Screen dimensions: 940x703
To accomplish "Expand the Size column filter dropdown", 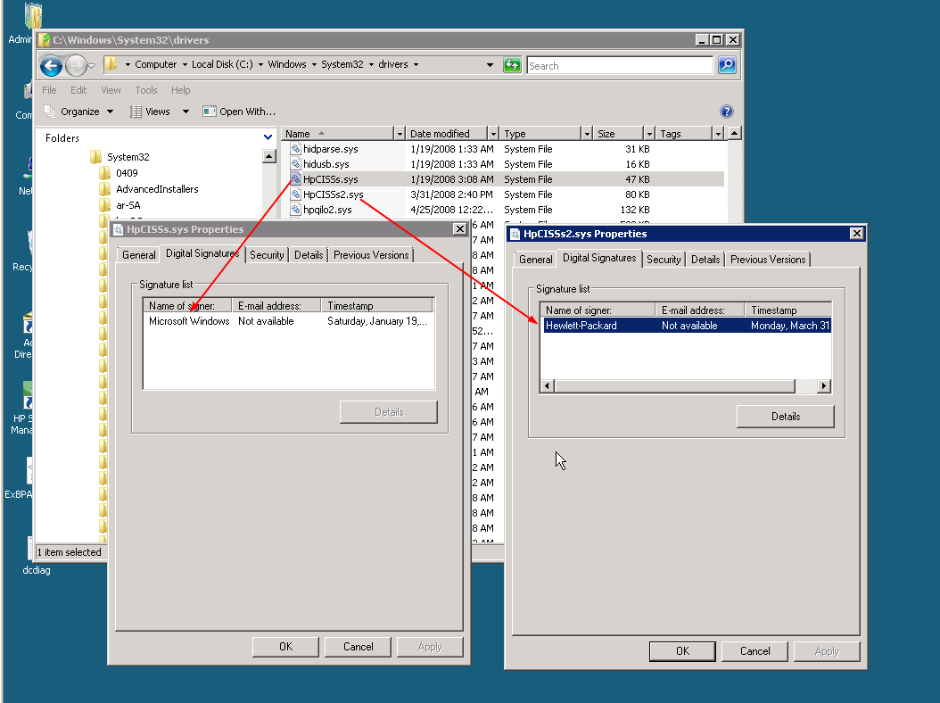I will click(648, 134).
